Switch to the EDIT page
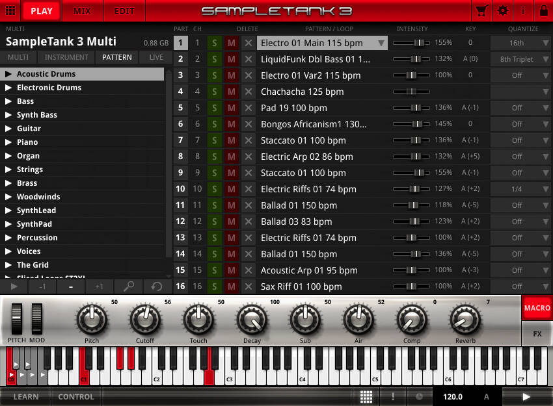The image size is (553, 406). pos(124,11)
